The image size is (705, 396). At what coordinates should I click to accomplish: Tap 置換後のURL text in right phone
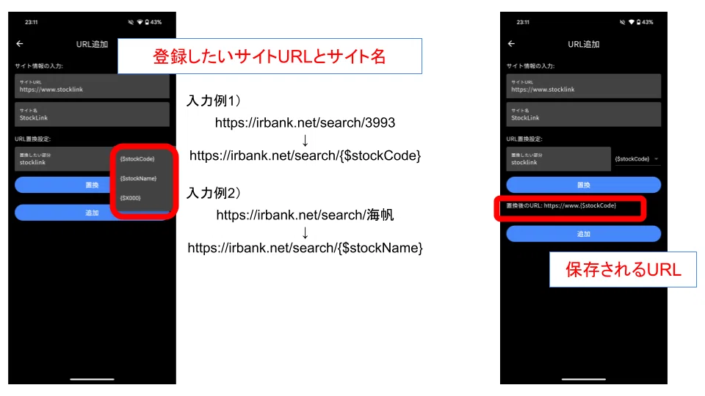(x=561, y=205)
